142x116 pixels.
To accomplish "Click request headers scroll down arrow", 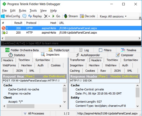I will click(65, 102).
